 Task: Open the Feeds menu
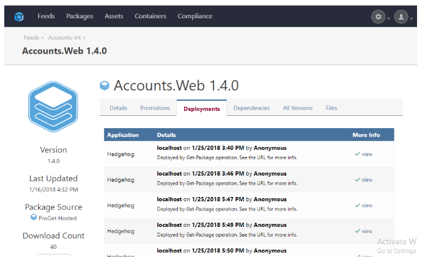(x=46, y=16)
